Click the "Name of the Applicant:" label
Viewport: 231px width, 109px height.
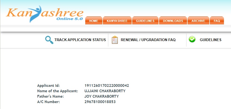[58, 91]
